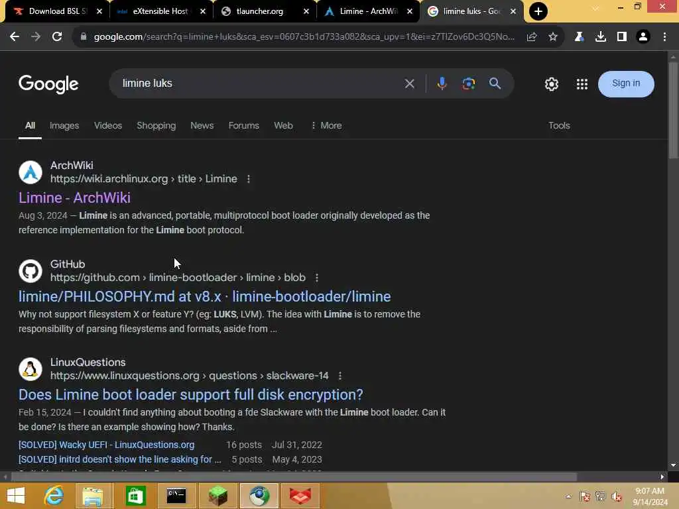Screen dimensions: 679x509
Task: Open Windows Store from the taskbar
Action: pyautogui.click(x=135, y=496)
